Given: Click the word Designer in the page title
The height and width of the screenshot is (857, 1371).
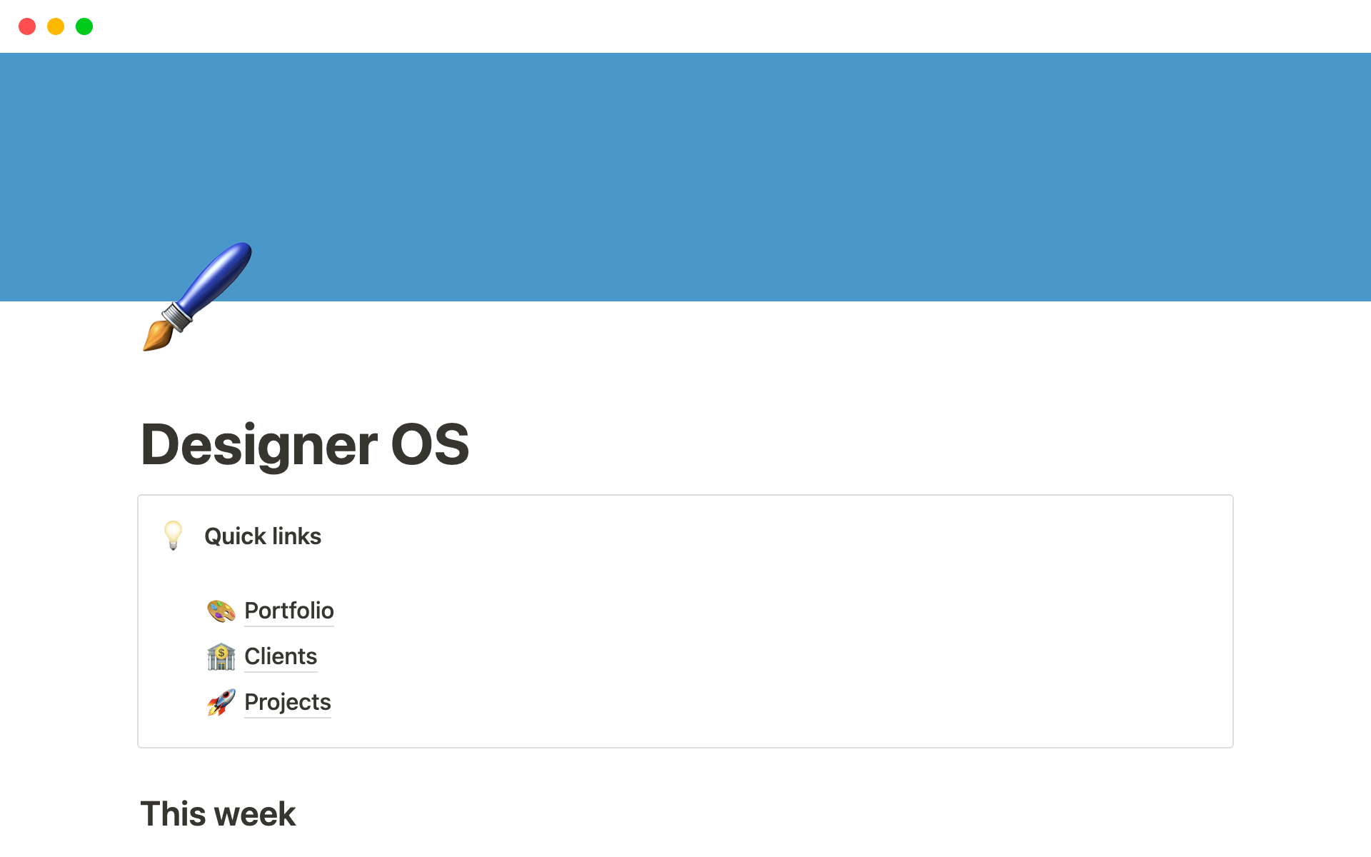Looking at the screenshot, I should pos(258,445).
